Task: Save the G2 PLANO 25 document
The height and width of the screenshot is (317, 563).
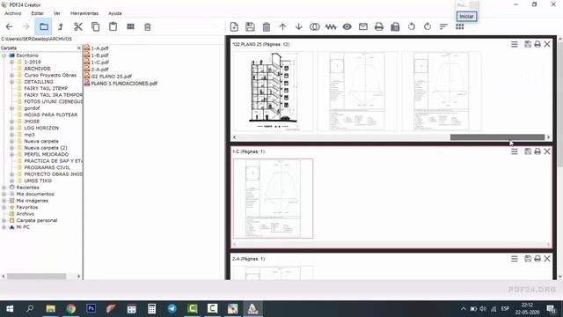Action: [528, 44]
